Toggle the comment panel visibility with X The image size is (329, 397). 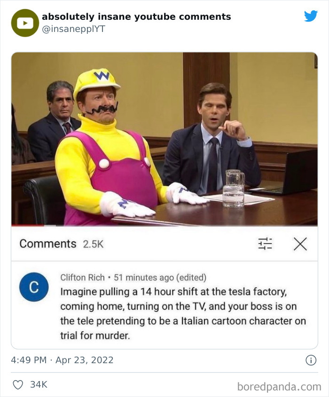coord(299,243)
